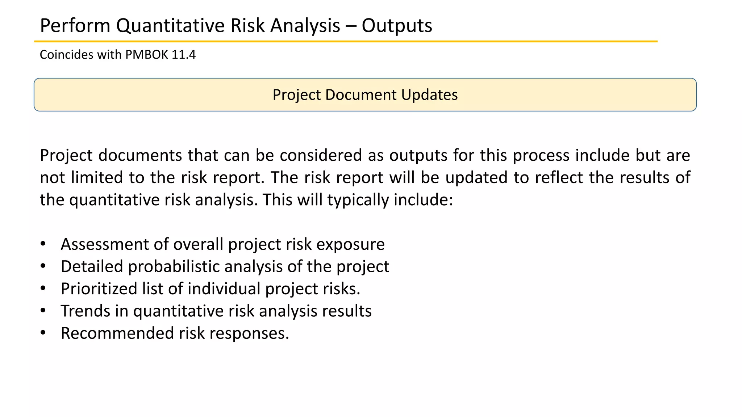Select the "Coincides with PMBOK 11.4" subtitle

coord(117,55)
